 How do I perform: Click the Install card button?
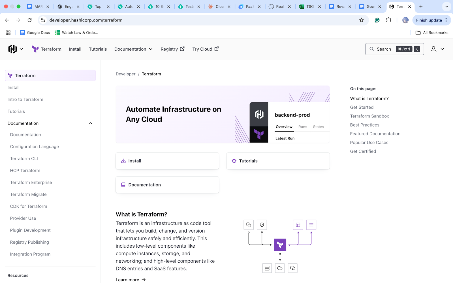tap(167, 161)
